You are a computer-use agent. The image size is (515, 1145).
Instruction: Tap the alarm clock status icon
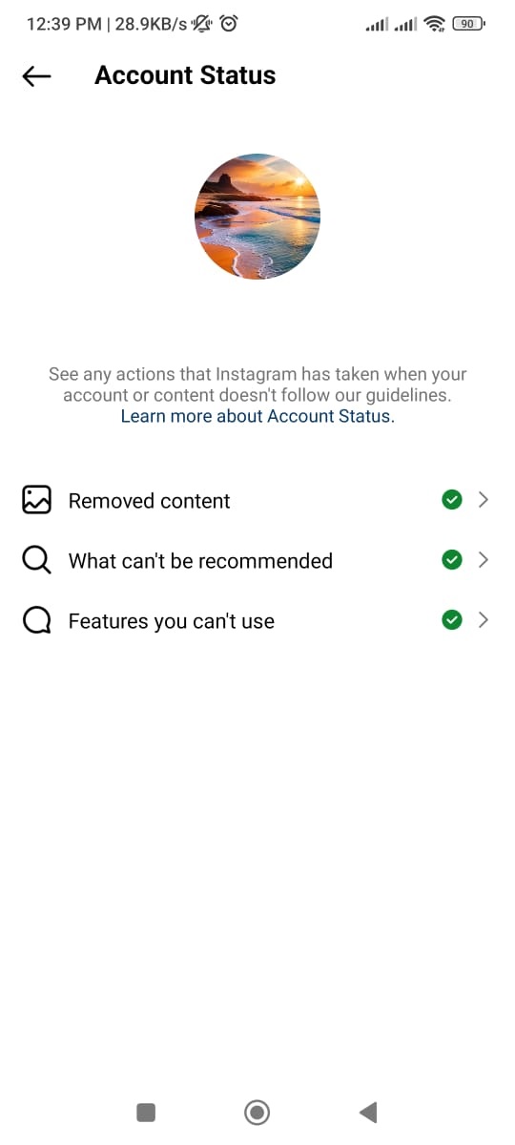[x=229, y=24]
